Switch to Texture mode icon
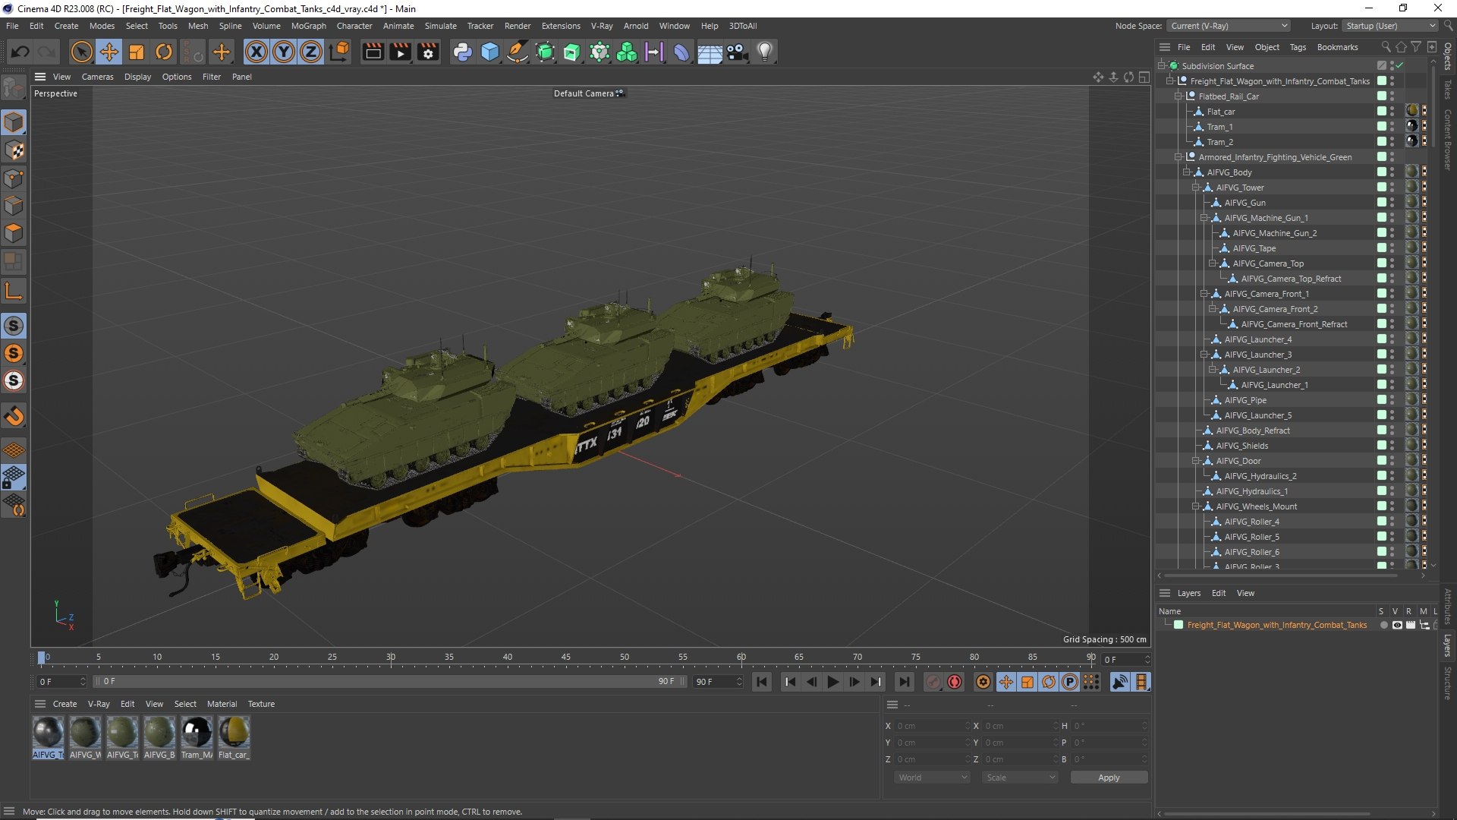 click(x=14, y=150)
